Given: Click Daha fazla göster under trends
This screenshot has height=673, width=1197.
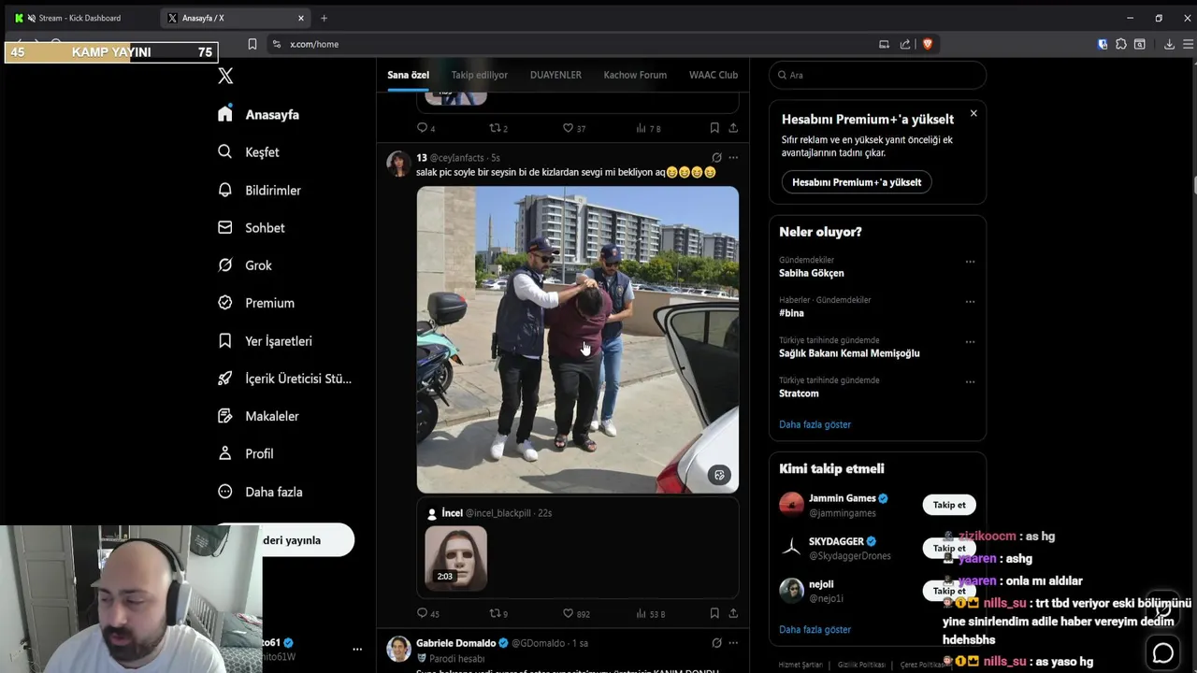Looking at the screenshot, I should pos(815,424).
